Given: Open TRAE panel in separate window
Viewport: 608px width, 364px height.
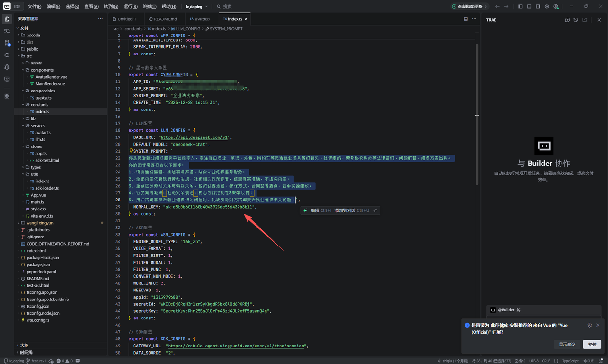Looking at the screenshot, I should tap(585, 20).
